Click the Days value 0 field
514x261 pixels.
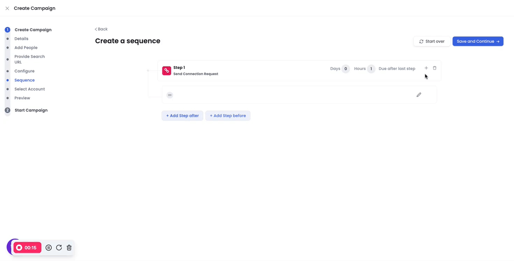point(346,69)
